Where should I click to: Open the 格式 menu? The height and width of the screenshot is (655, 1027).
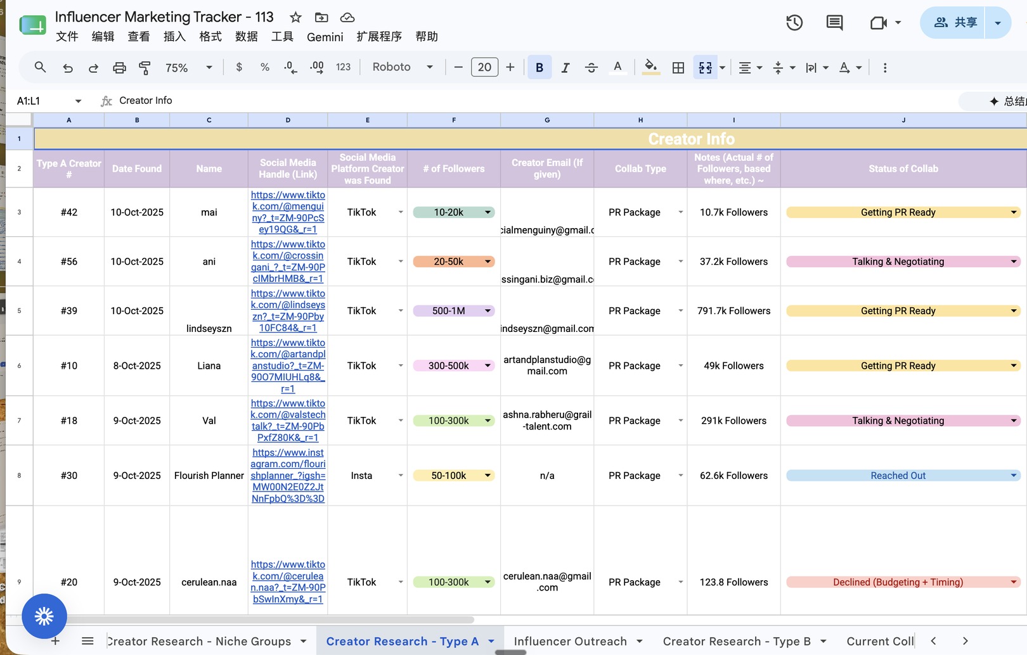tap(210, 37)
